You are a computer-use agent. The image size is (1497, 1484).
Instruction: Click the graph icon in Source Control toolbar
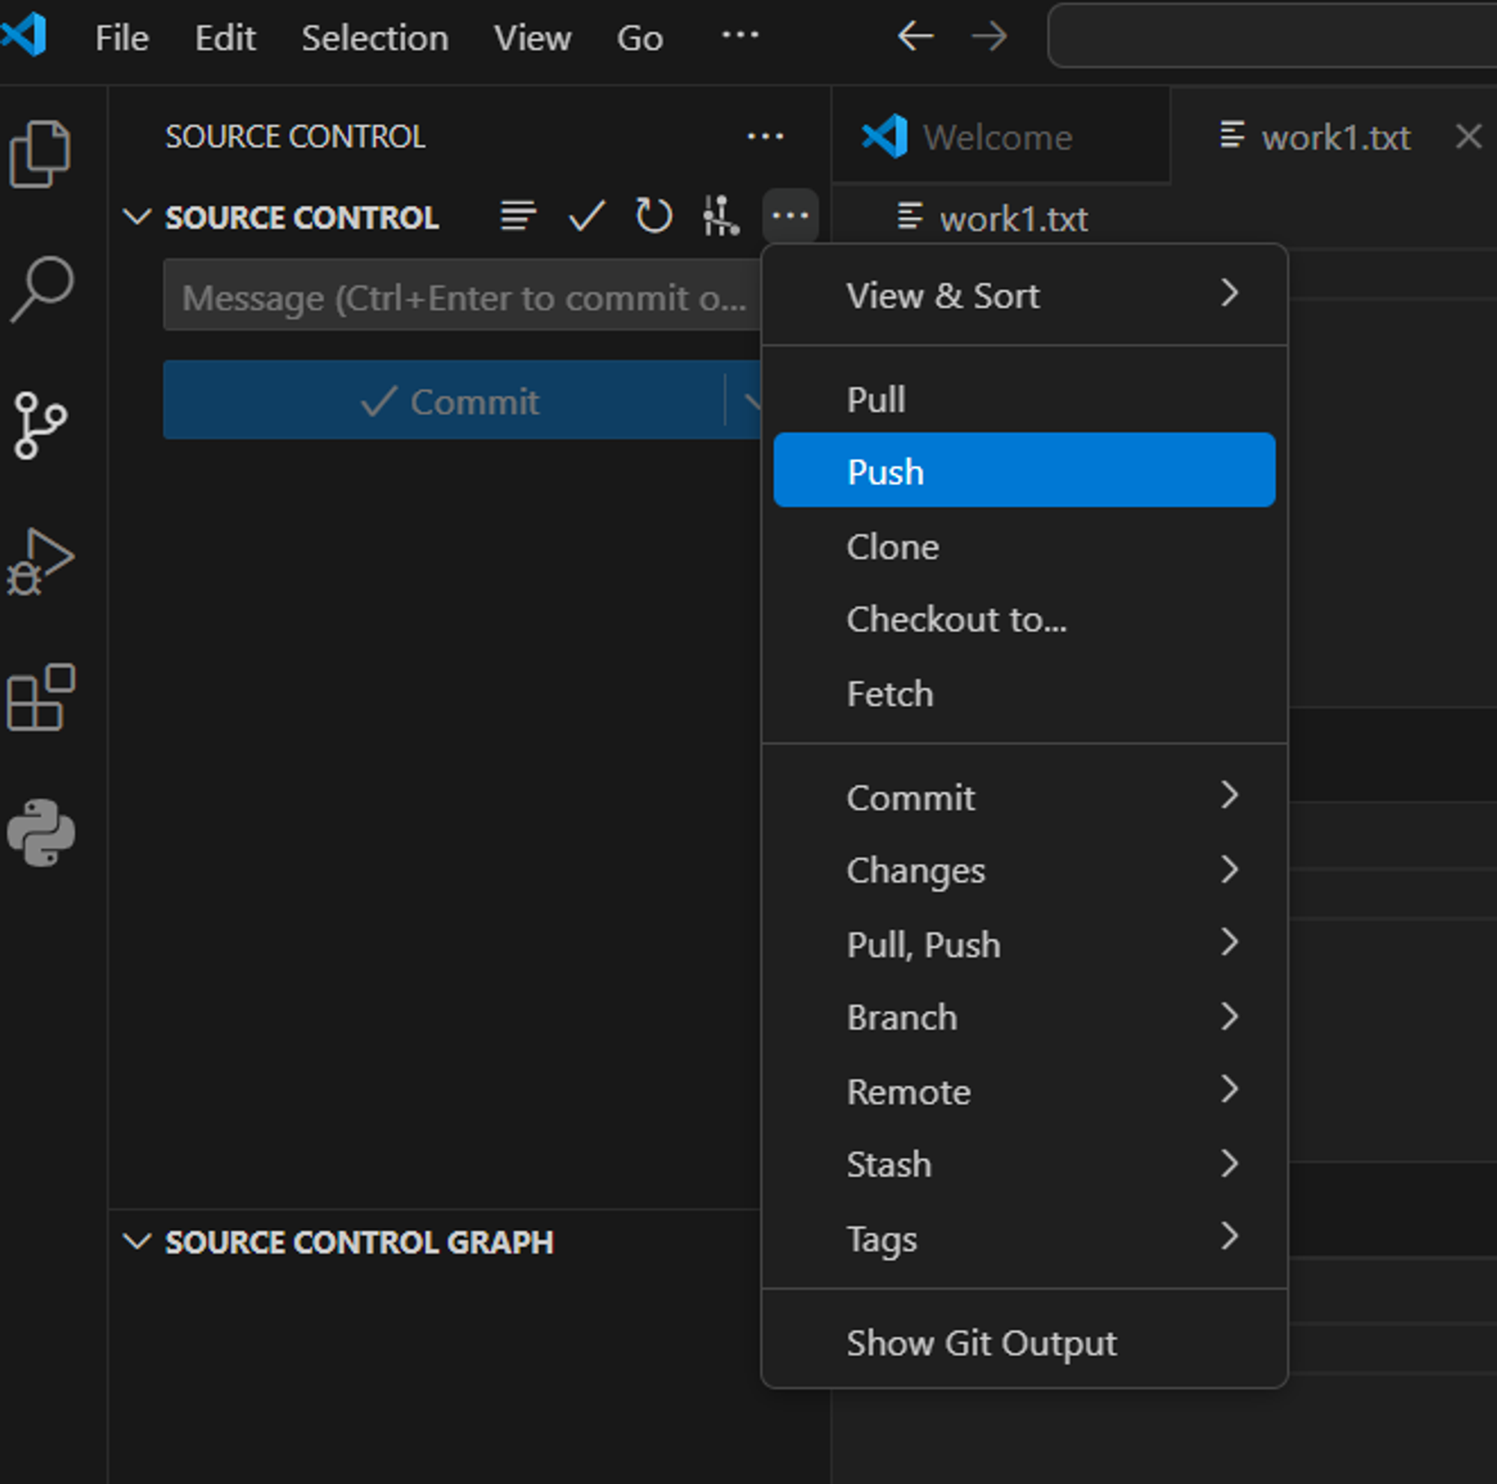[x=721, y=216]
